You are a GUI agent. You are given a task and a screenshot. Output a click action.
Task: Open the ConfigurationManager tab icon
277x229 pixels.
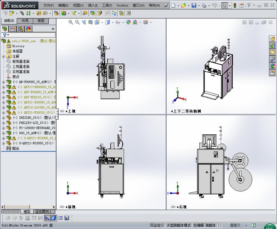coord(20,29)
